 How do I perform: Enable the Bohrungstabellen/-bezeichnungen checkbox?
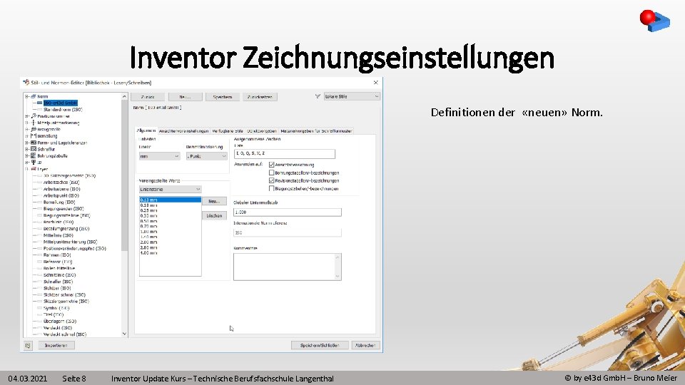(x=272, y=173)
